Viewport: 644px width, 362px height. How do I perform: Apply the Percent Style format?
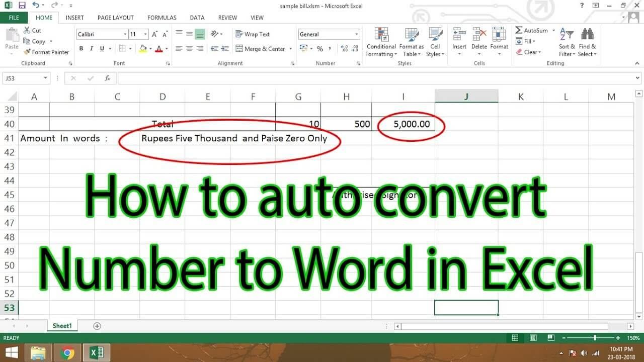tap(319, 48)
